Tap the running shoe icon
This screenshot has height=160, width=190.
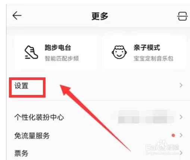click(x=31, y=52)
